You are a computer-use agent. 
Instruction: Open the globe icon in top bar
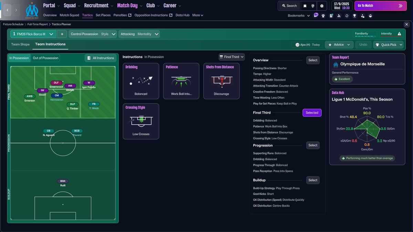313,6
